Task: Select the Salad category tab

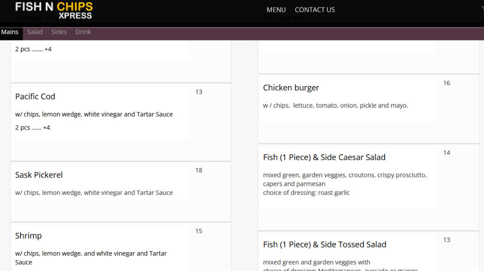Action: point(35,32)
